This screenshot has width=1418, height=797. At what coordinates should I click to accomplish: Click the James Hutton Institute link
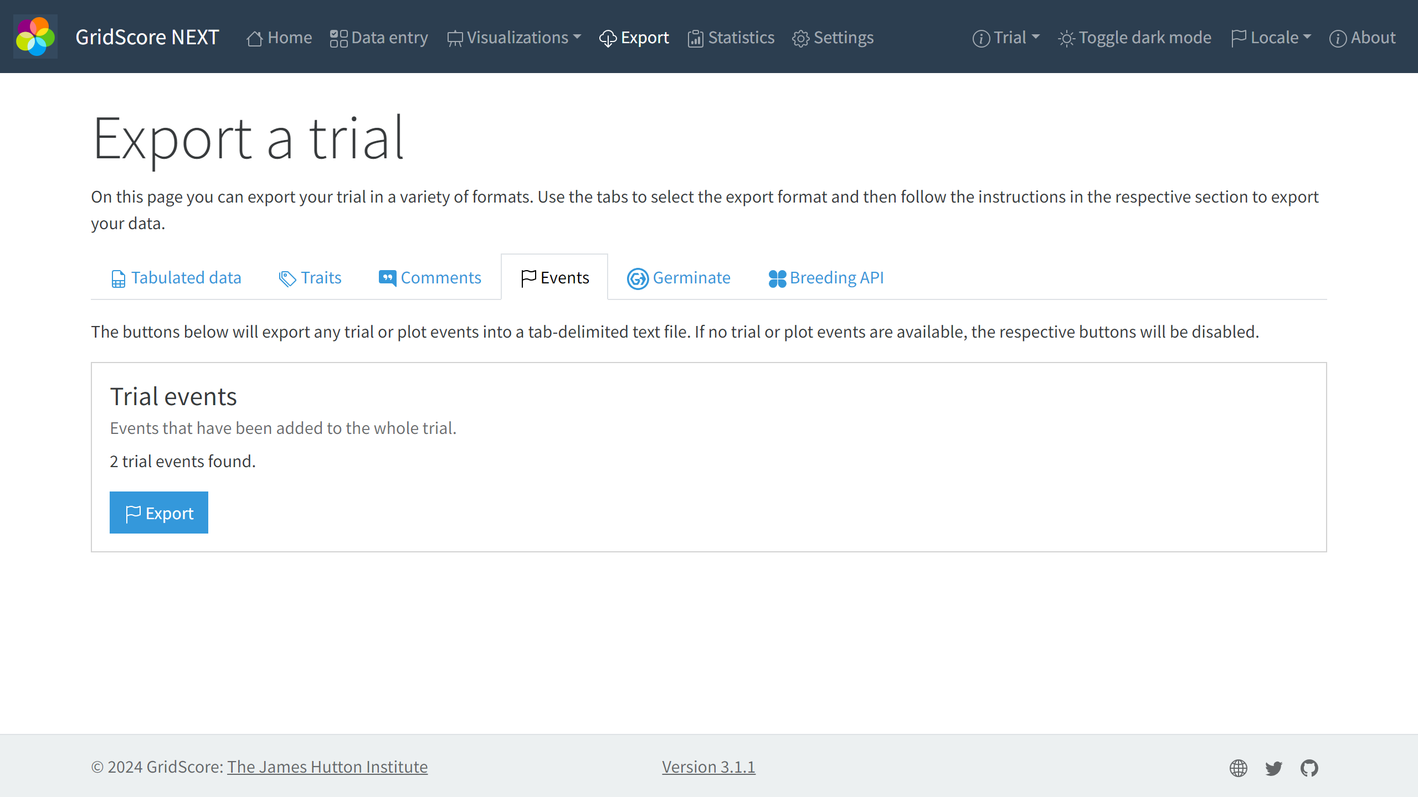(327, 767)
